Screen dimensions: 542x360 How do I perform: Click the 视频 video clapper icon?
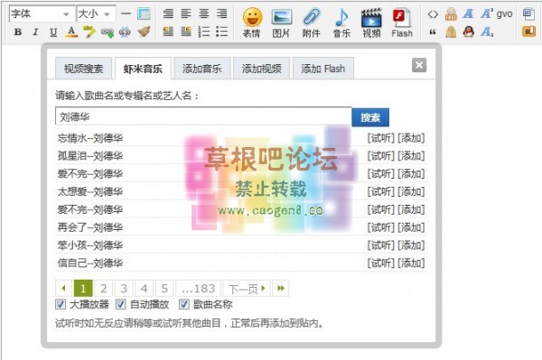point(371,23)
